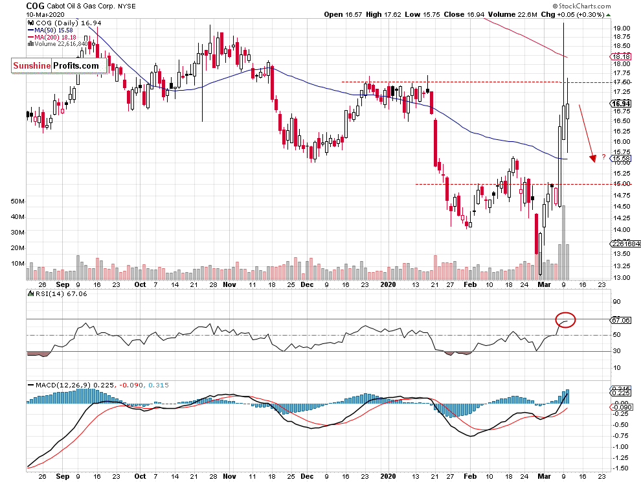The image size is (641, 482).
Task: Click the Mar label under the volume bars
Action: 544,285
